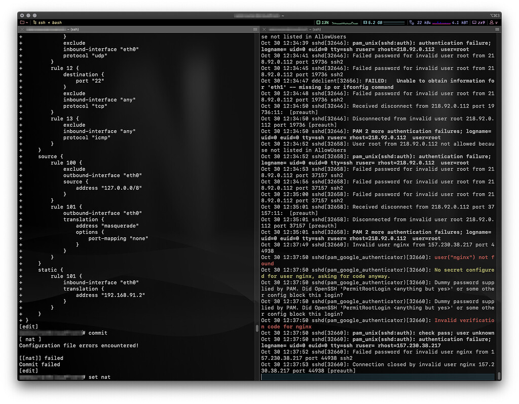
Task: Click the CPU utilization sparkline graph
Action: click(x=345, y=23)
